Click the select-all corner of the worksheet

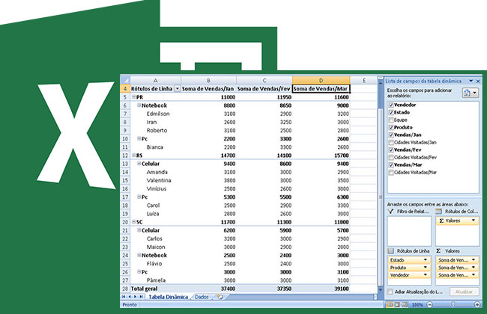[125, 80]
